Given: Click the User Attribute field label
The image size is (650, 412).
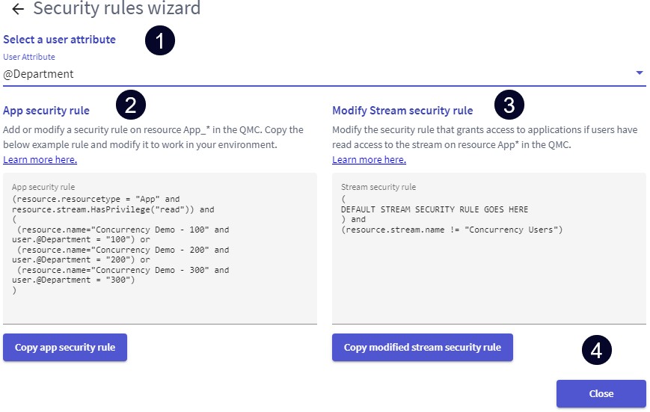Looking at the screenshot, I should [x=29, y=57].
